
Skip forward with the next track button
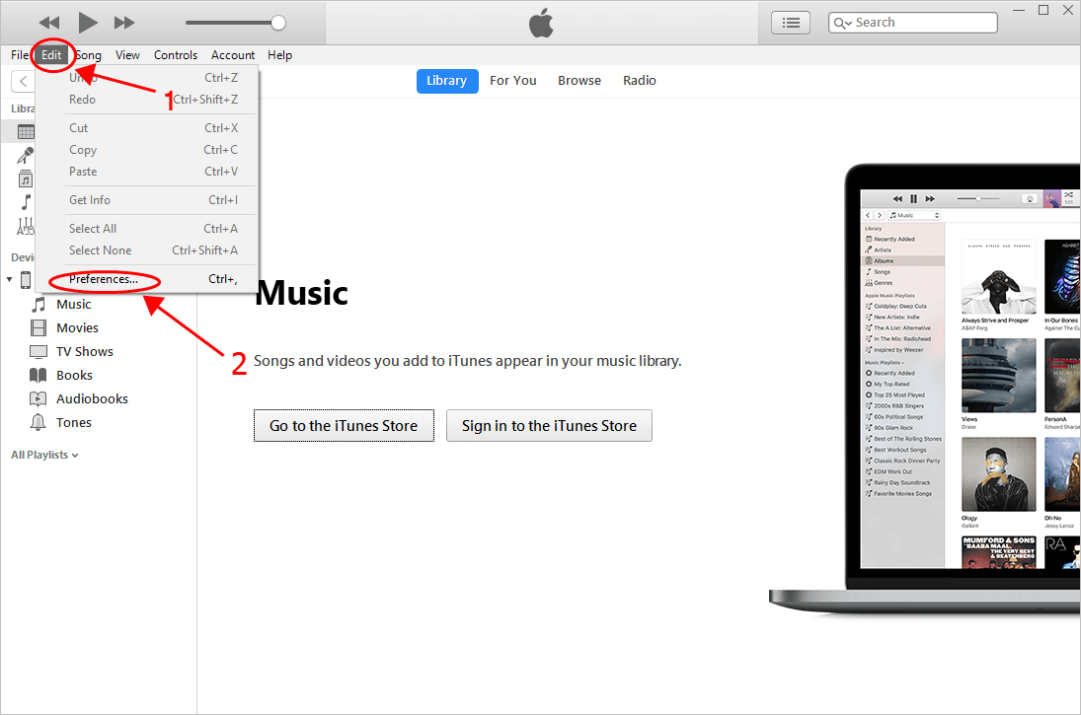tap(124, 23)
